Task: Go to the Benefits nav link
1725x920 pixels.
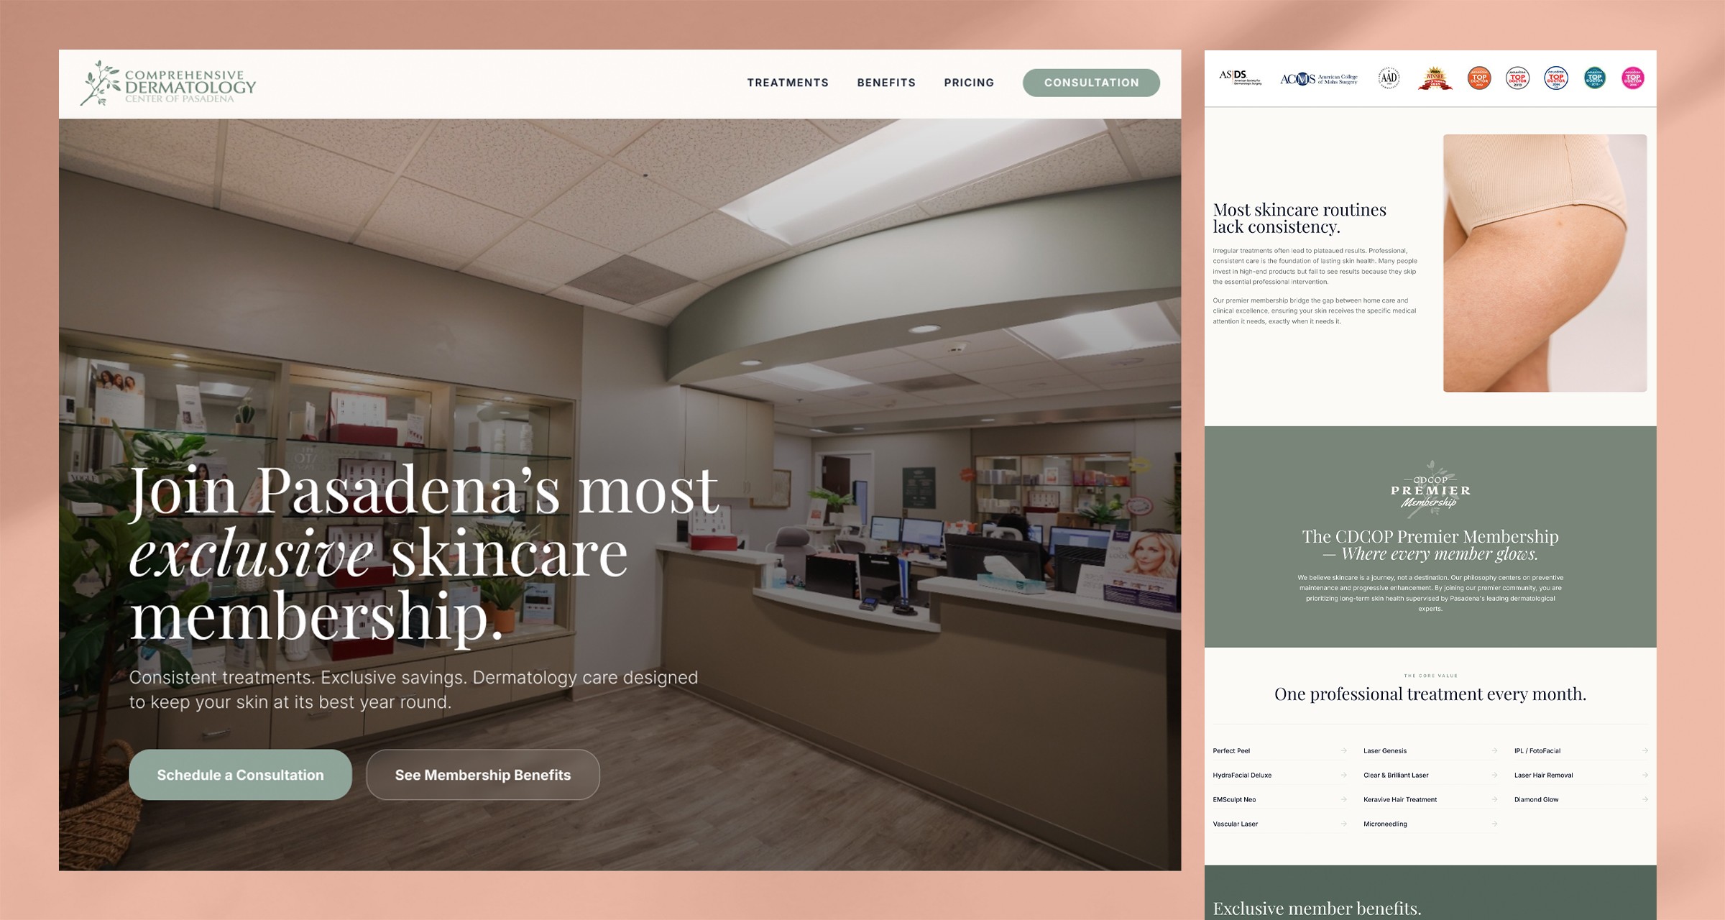Action: pos(886,83)
